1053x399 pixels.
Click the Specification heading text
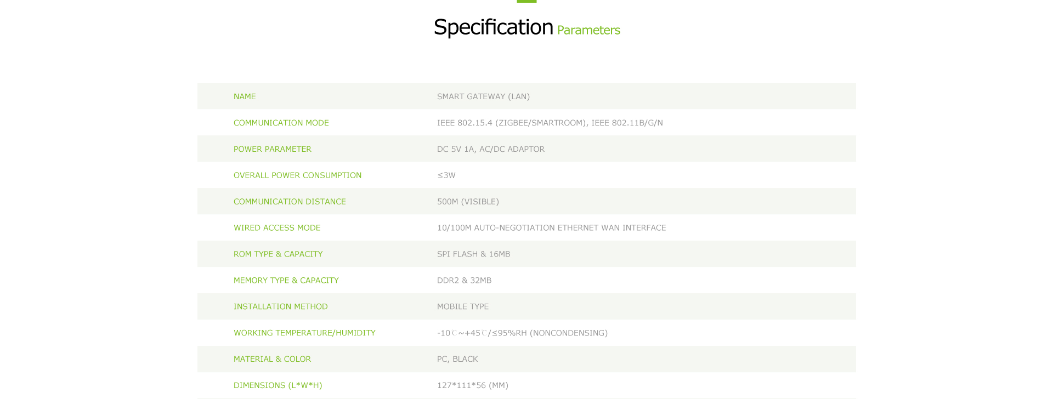493,27
